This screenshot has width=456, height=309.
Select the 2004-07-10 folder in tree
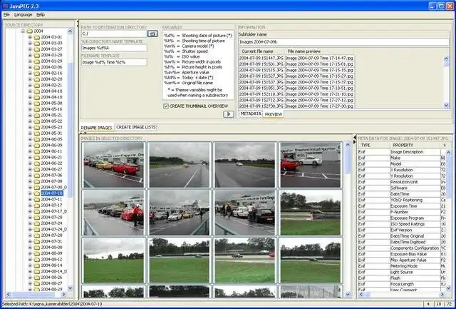[52, 193]
